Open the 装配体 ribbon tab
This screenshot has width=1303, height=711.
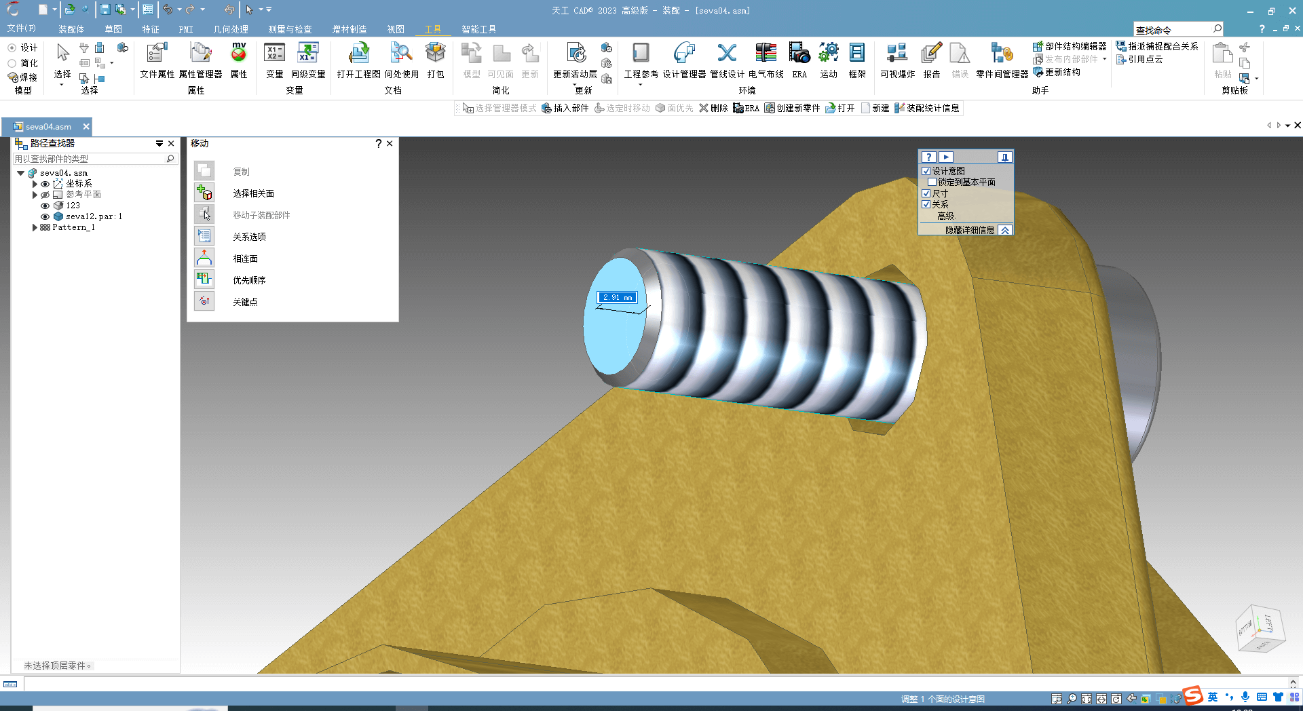click(x=71, y=29)
